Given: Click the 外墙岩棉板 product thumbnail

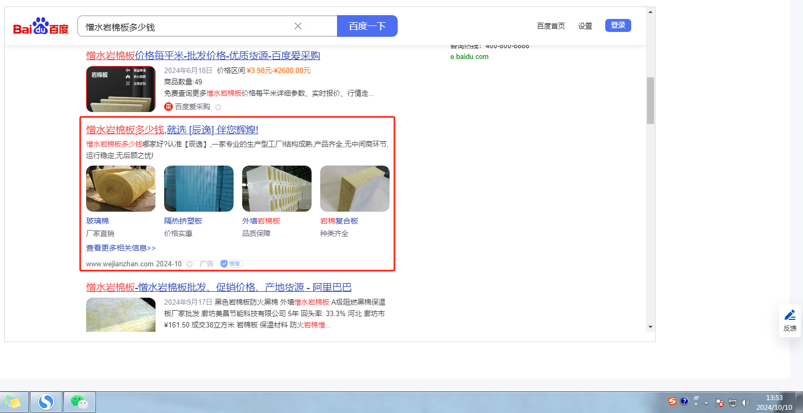Looking at the screenshot, I should coord(277,188).
